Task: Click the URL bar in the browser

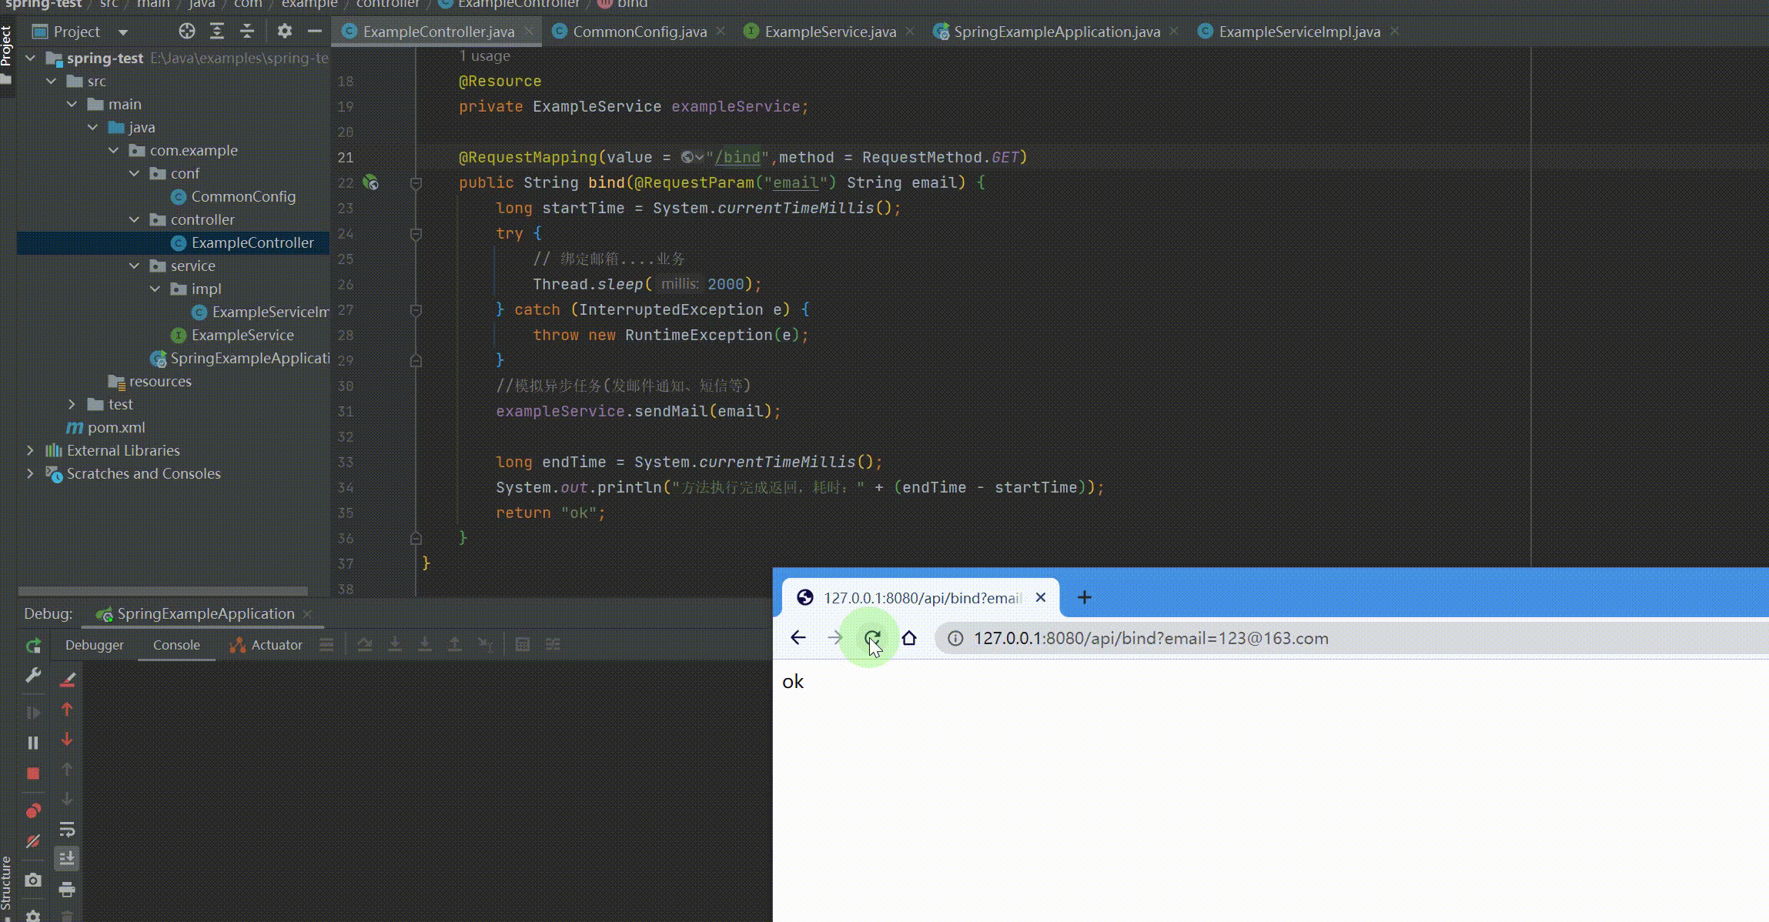Action: pyautogui.click(x=1150, y=638)
